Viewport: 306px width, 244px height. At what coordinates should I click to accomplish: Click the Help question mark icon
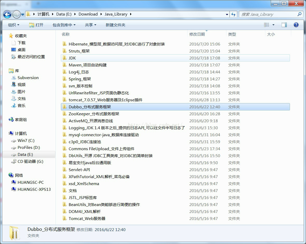click(296, 25)
